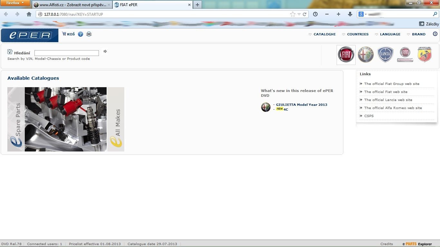Switch to the www.Alfisti.cz tab
Image resolution: width=440 pixels, height=247 pixels.
pos(72,5)
